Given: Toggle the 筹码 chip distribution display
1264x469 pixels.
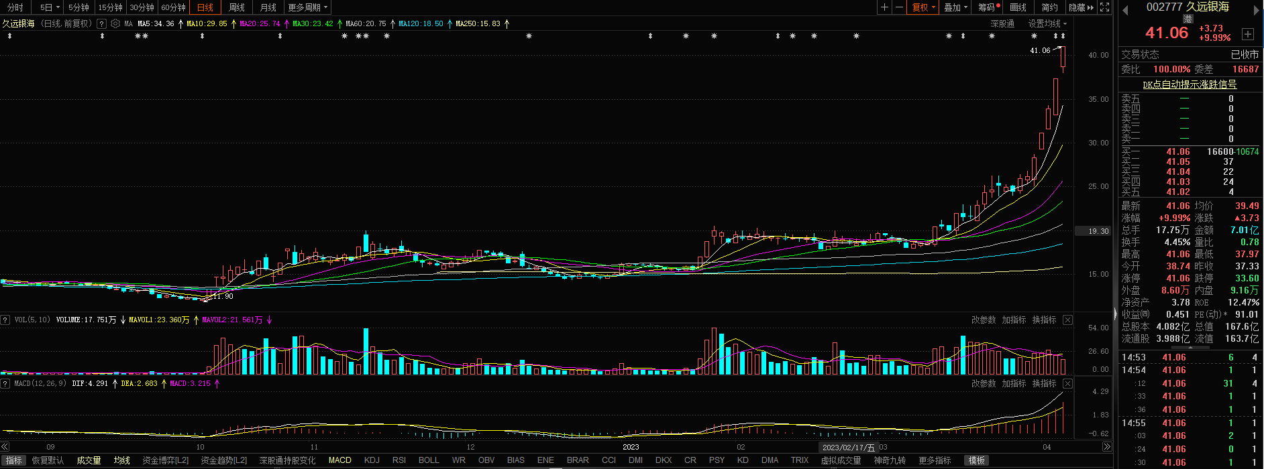Looking at the screenshot, I should (987, 7).
